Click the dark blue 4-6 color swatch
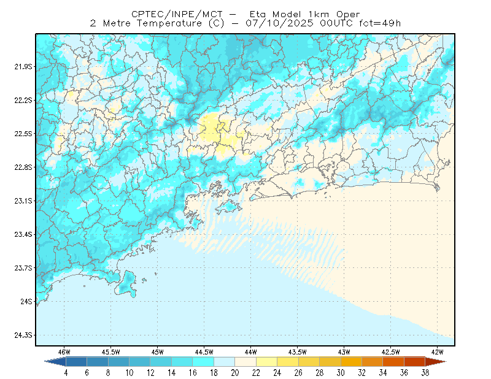 pyautogui.click(x=76, y=362)
